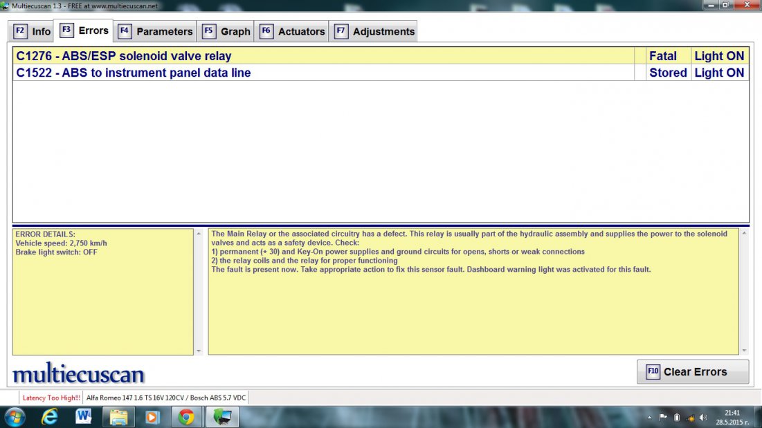
Task: Switch to the Adjustments tab
Action: [x=374, y=31]
